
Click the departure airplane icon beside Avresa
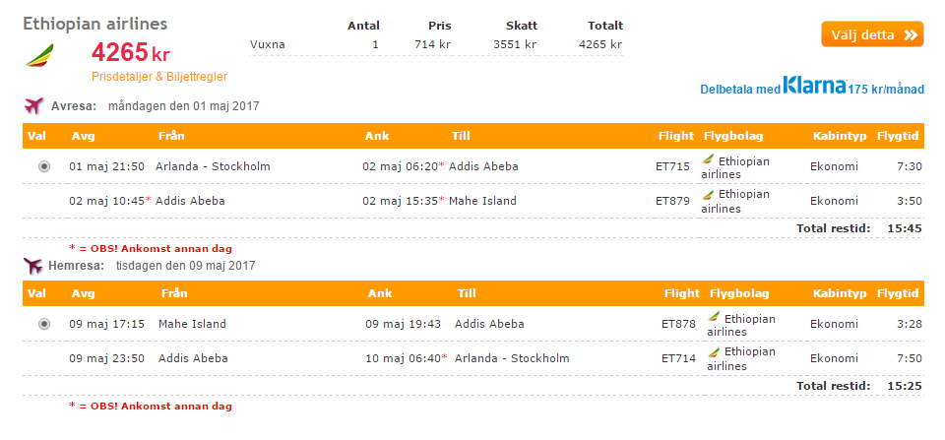click(34, 105)
